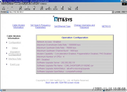Click the Software Upgrade File Name row
127x92 pixels.
click(x=75, y=66)
